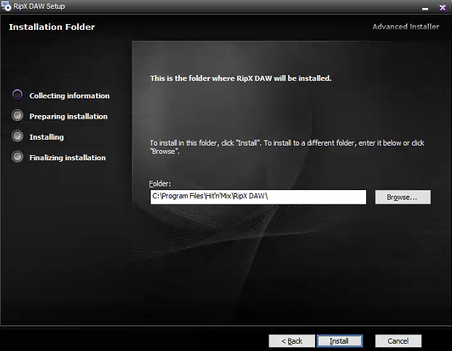Select the Collecting information step bullet

pos(17,95)
